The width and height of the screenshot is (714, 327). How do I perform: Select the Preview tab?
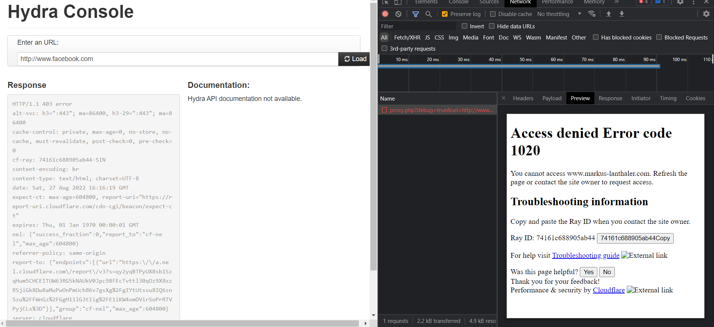coord(580,98)
